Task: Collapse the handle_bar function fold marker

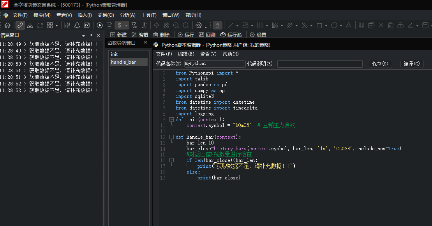Action: (171, 137)
